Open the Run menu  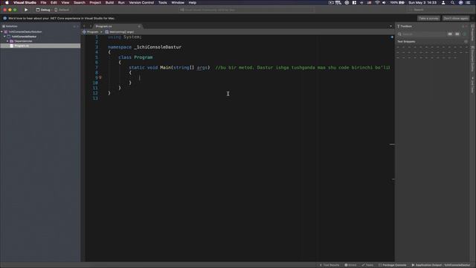click(121, 2)
